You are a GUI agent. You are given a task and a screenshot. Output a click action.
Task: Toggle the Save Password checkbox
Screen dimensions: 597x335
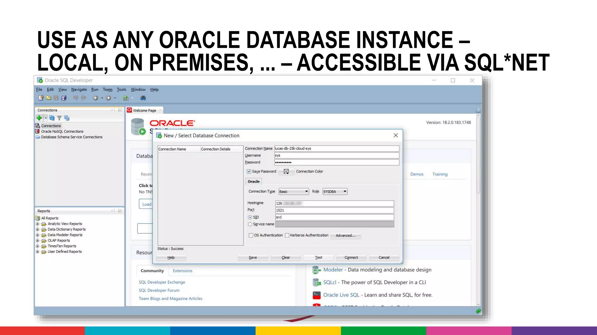point(249,172)
